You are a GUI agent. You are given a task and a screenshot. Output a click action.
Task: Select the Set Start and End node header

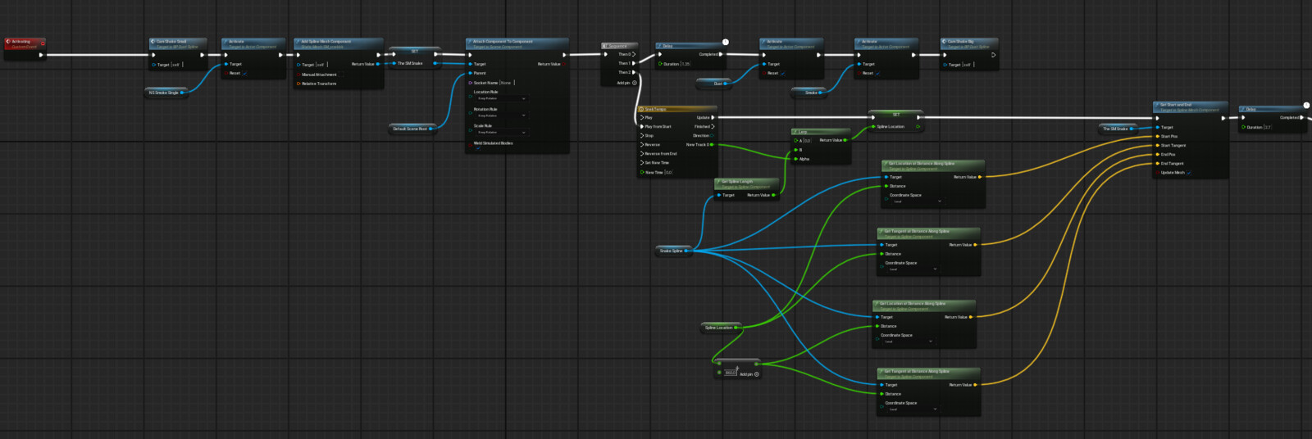[1190, 106]
